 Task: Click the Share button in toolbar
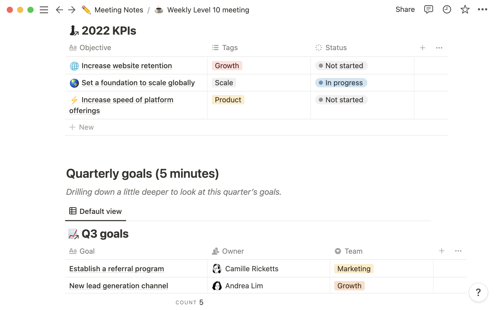click(x=405, y=10)
